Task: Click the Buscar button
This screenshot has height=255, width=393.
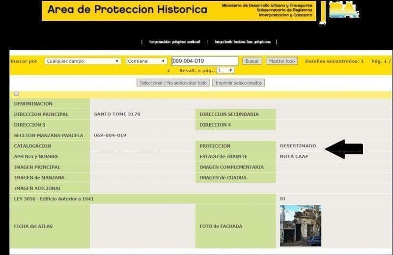Action: [x=252, y=61]
